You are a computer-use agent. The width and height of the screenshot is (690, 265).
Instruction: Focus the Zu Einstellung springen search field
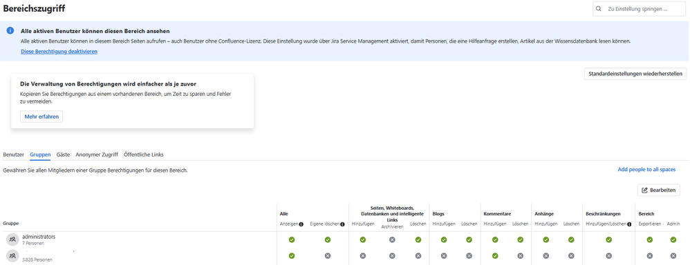click(x=639, y=9)
